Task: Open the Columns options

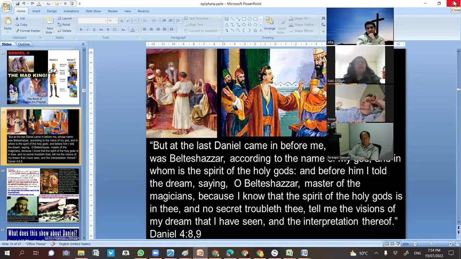Action: pyautogui.click(x=173, y=29)
